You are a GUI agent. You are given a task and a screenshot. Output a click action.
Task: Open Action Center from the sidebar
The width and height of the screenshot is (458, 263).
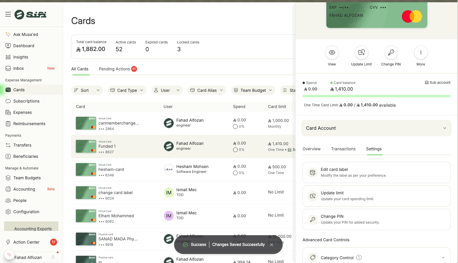tap(26, 242)
